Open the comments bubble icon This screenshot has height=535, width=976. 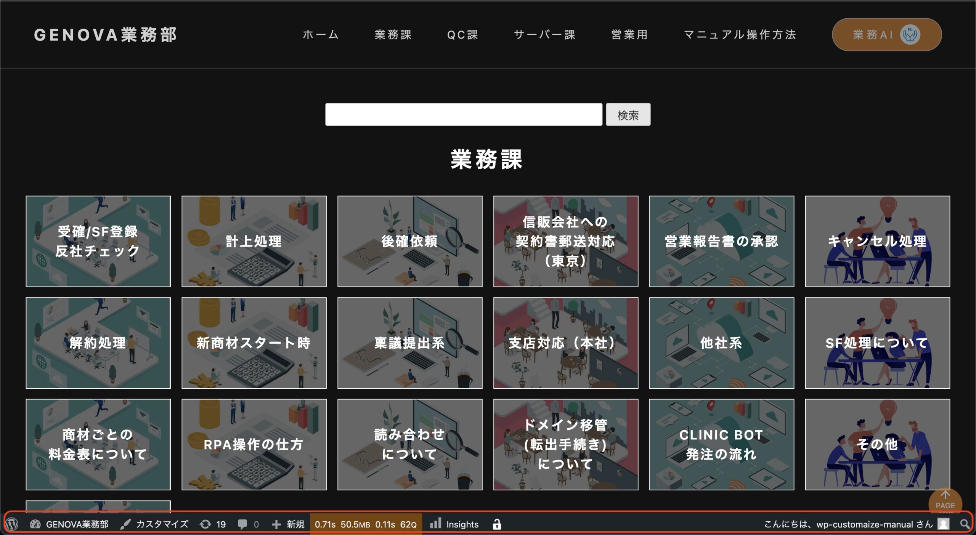click(x=242, y=524)
